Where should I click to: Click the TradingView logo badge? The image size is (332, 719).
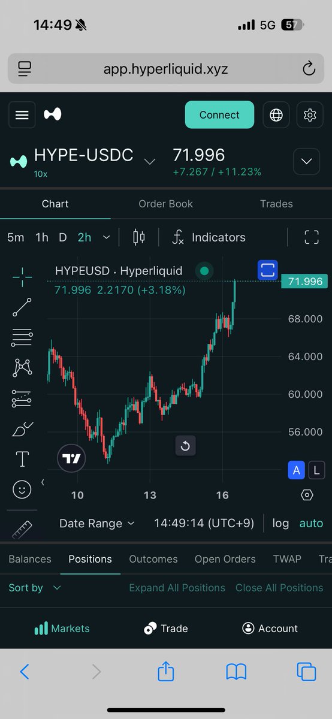coord(72,459)
